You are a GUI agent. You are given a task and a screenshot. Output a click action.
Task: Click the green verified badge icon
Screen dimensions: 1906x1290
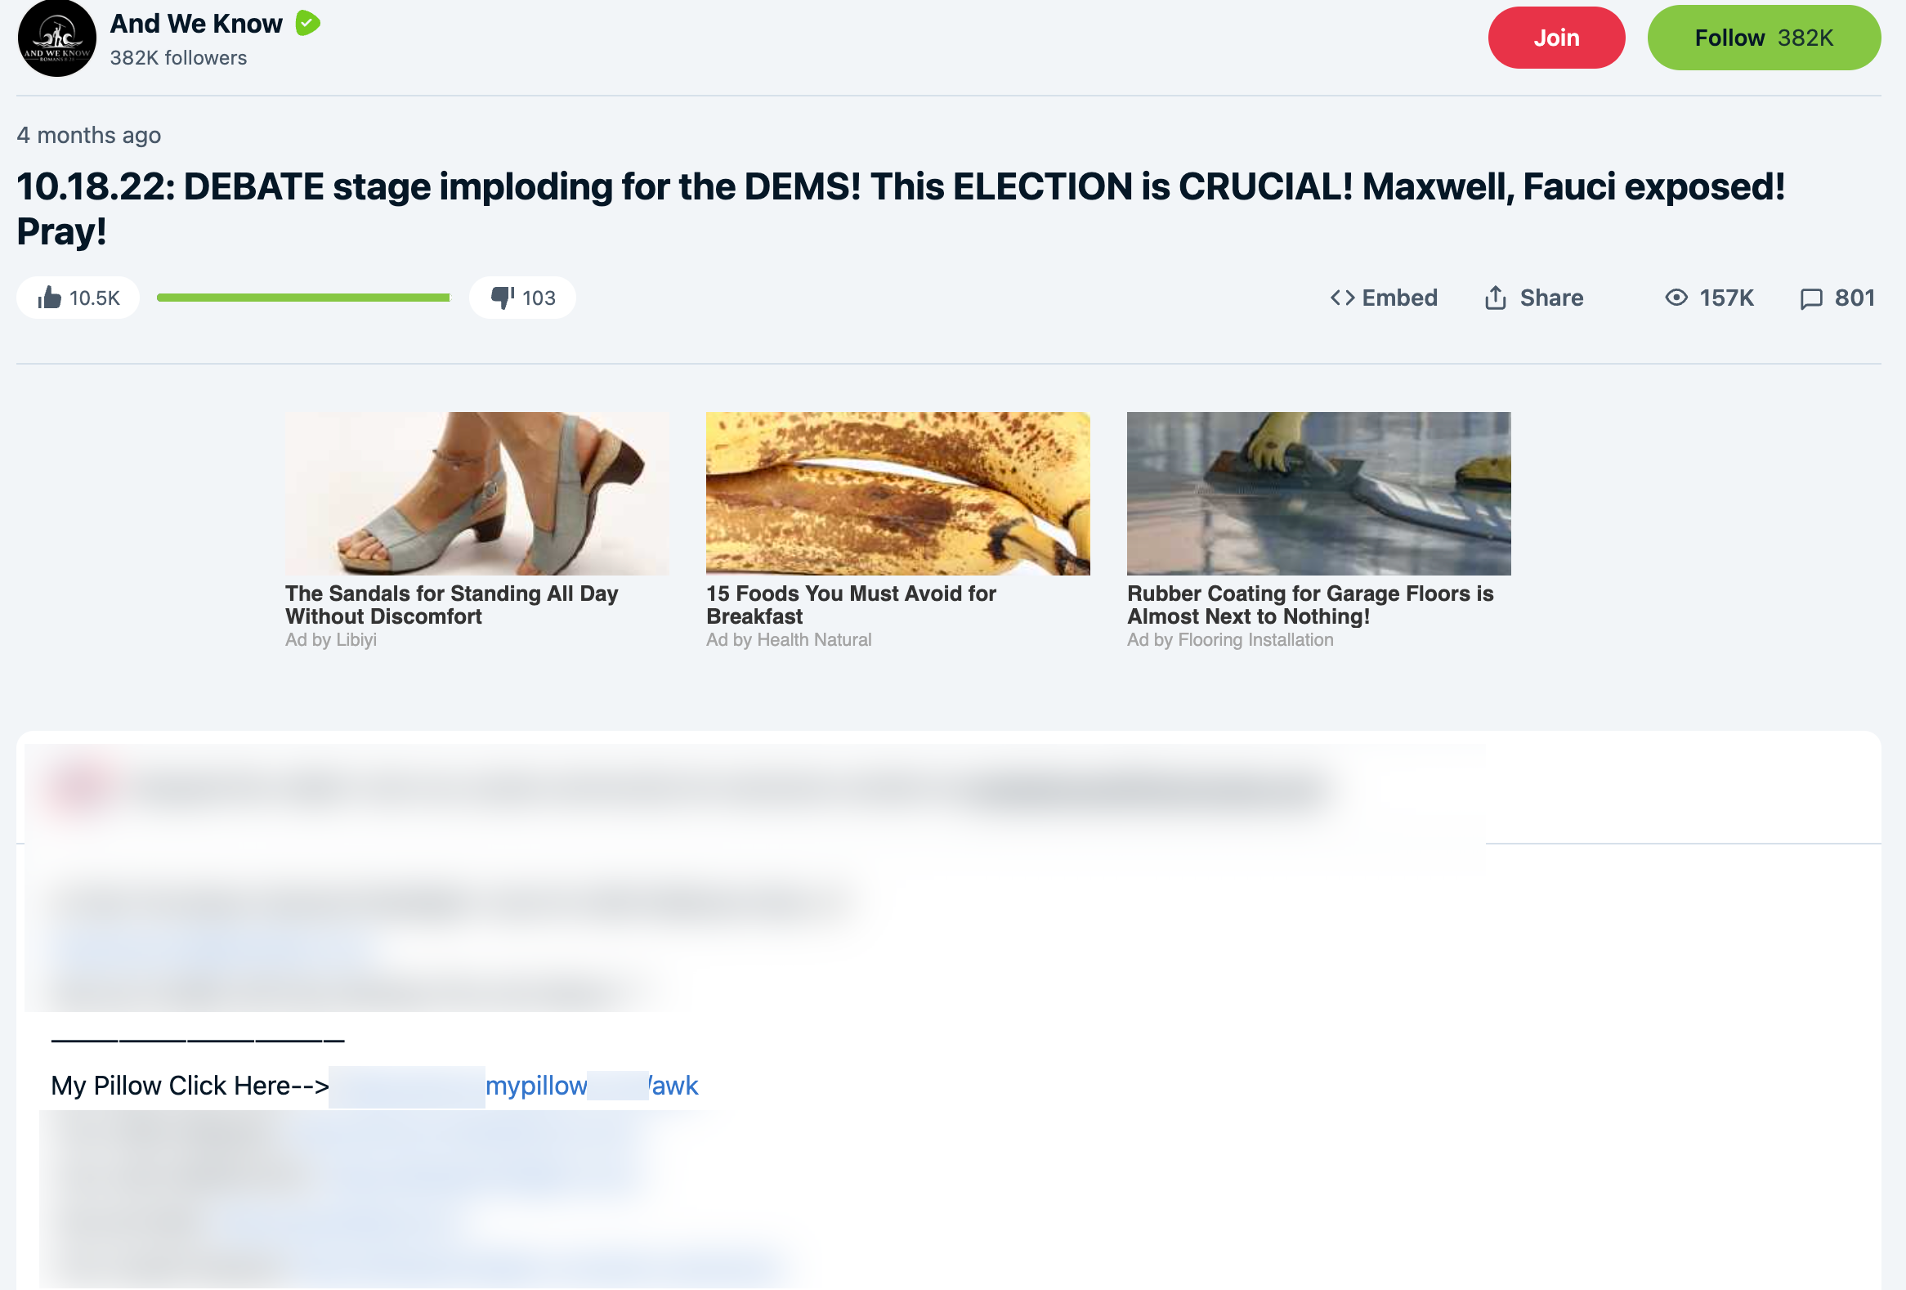[x=307, y=23]
